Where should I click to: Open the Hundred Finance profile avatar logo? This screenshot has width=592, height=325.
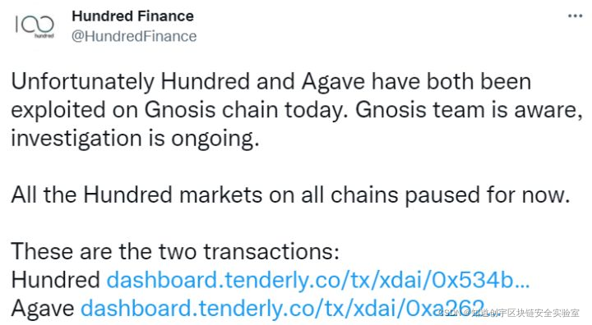coord(35,26)
